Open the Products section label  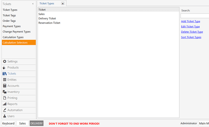click(13, 68)
